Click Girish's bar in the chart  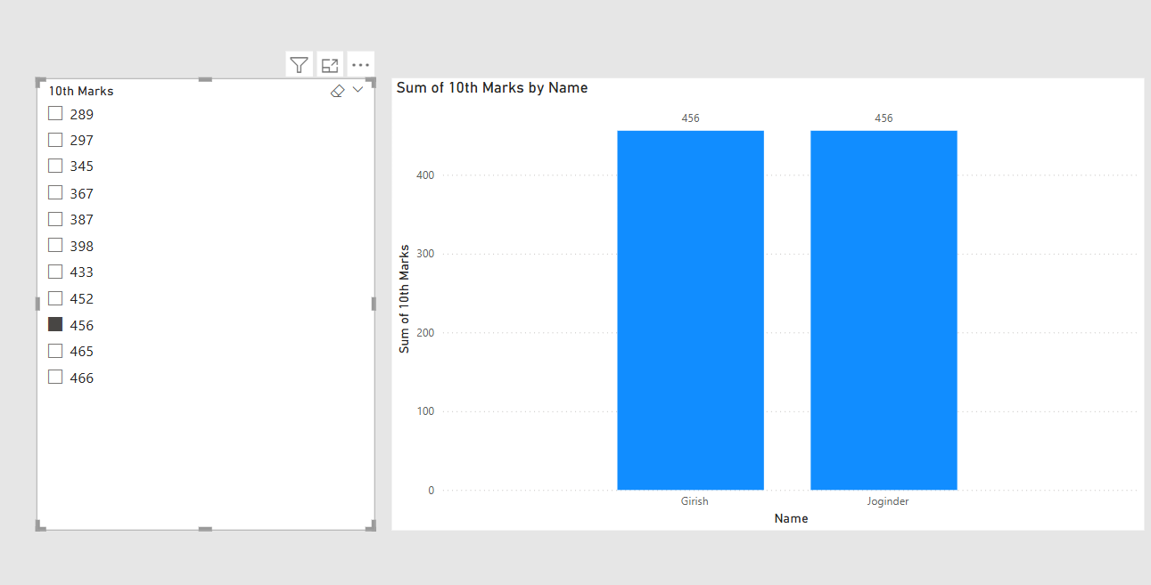tap(690, 310)
